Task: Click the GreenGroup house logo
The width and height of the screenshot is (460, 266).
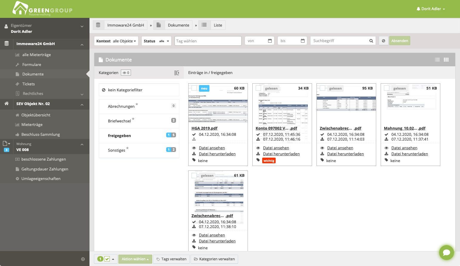Action: tap(20, 8)
